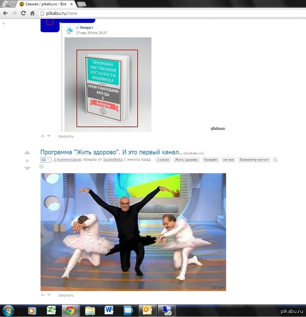This screenshot has height=317, width=306.
Task: Click the Home icon in the browser toolbar
Action: pos(32,13)
